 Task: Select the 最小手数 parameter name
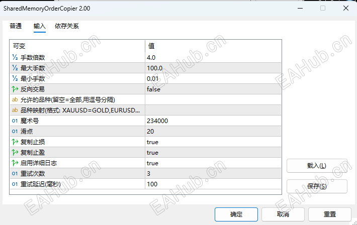(x=33, y=79)
